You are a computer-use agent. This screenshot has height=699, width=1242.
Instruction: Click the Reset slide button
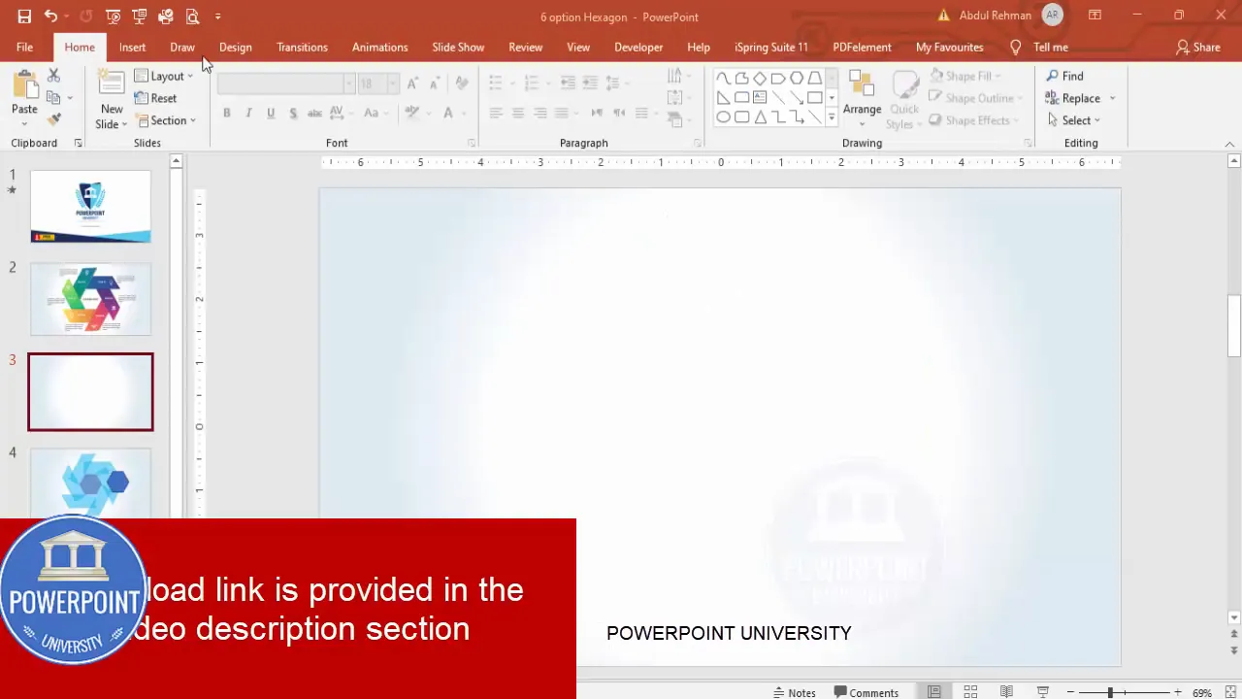tap(156, 98)
